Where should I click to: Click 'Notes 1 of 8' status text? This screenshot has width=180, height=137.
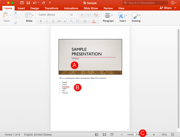[x=12, y=135]
